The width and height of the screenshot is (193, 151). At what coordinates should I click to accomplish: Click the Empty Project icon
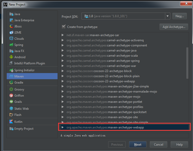point(11,129)
